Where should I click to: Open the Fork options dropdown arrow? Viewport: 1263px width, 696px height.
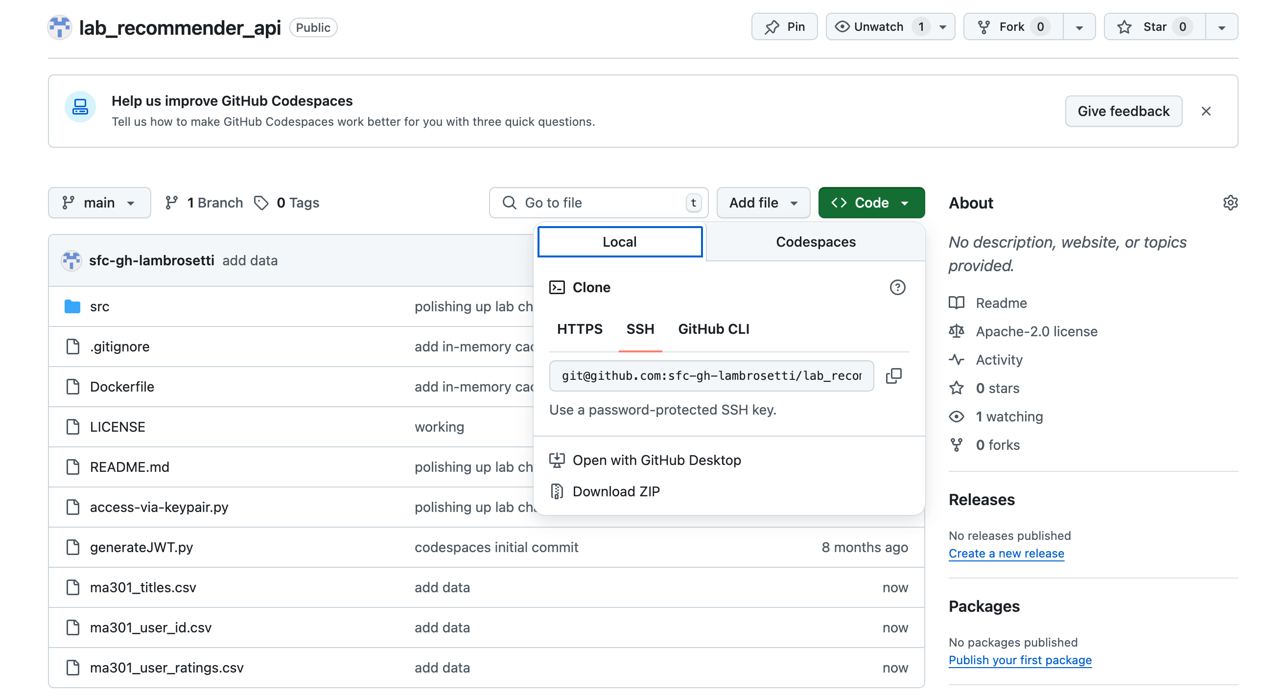tap(1079, 26)
